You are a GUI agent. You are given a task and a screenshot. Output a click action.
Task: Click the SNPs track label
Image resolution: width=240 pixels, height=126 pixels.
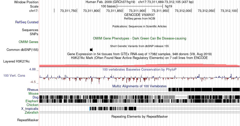pyautogui.click(x=34, y=34)
